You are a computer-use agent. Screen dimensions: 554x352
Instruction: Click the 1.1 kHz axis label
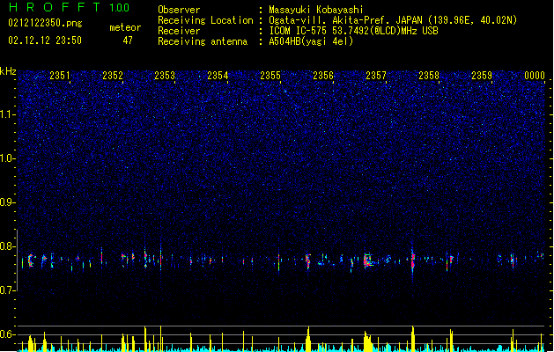[8, 114]
